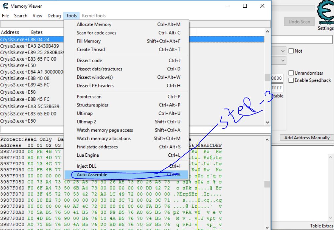334x230 pixels.
Task: Toggle the Not checkbox
Action: 291,51
